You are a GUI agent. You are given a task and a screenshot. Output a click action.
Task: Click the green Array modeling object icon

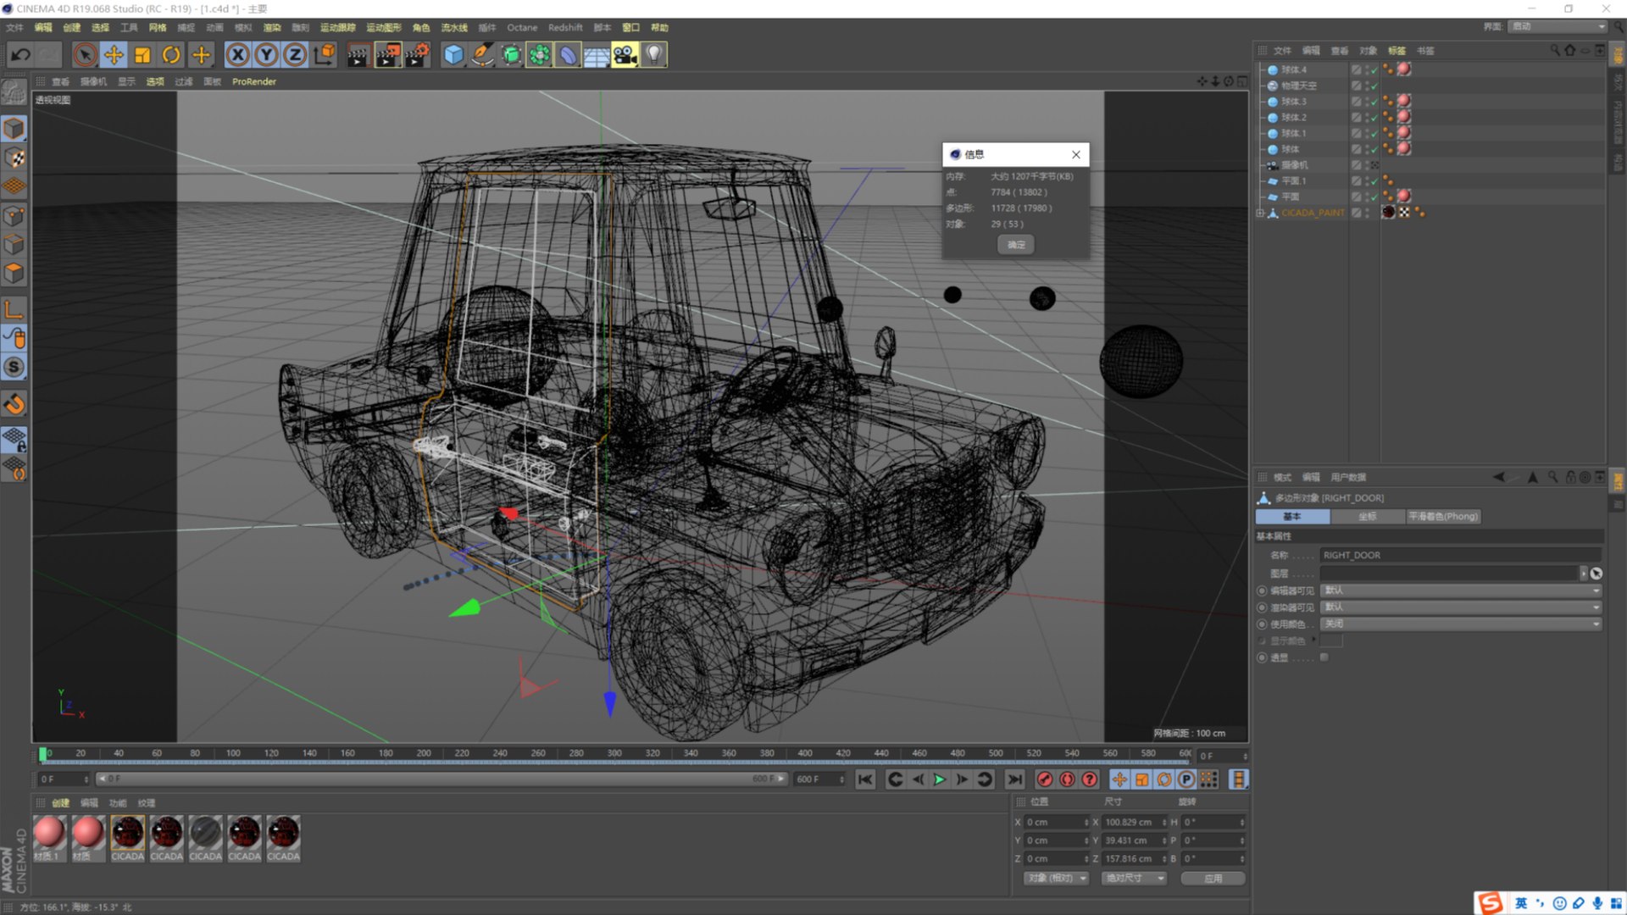pos(540,55)
